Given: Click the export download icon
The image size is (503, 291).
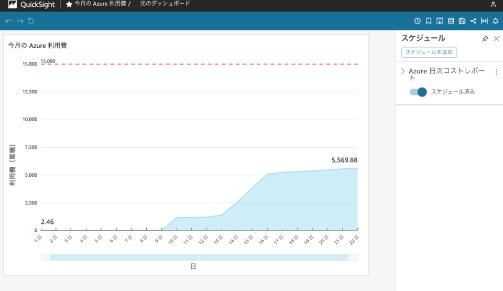Looking at the screenshot, I should [x=440, y=21].
